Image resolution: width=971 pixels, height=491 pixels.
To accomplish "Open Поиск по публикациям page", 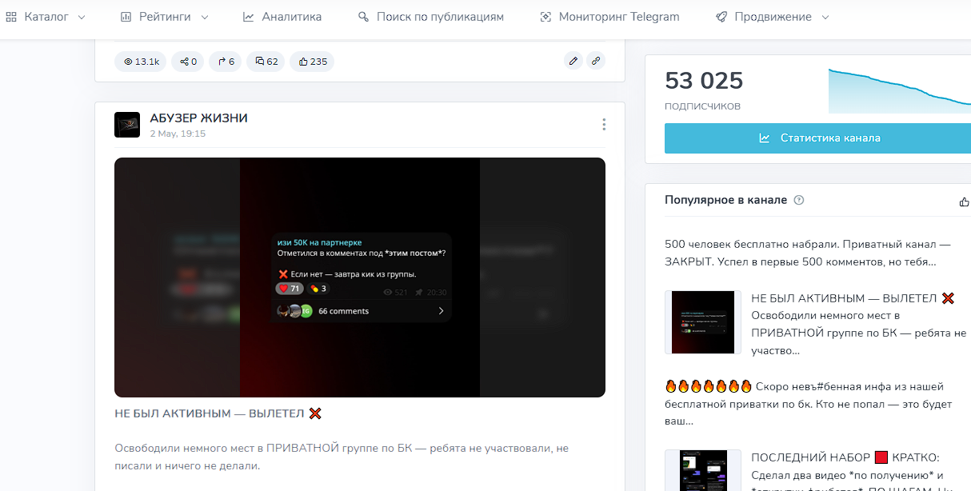I will point(431,17).
